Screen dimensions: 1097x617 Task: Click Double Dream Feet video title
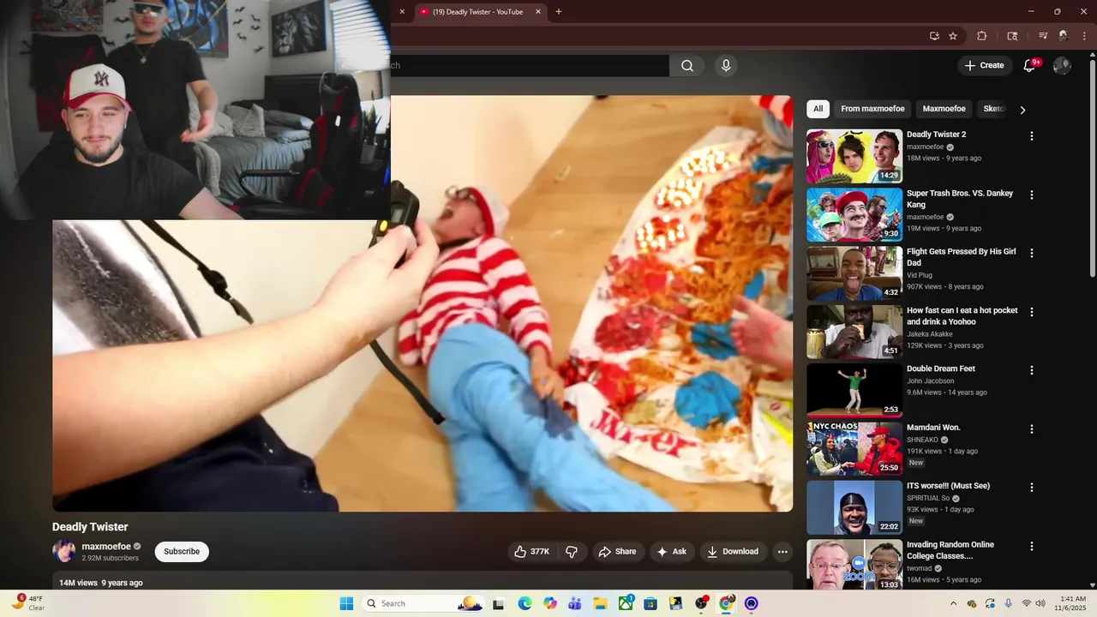pyautogui.click(x=941, y=369)
